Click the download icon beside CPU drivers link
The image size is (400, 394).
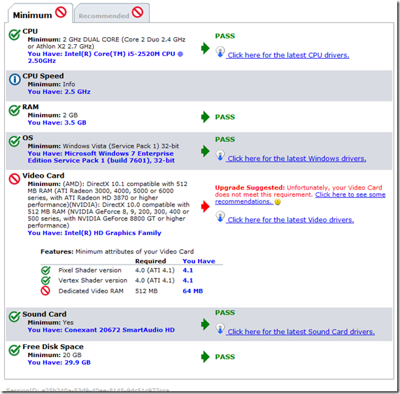coord(220,52)
